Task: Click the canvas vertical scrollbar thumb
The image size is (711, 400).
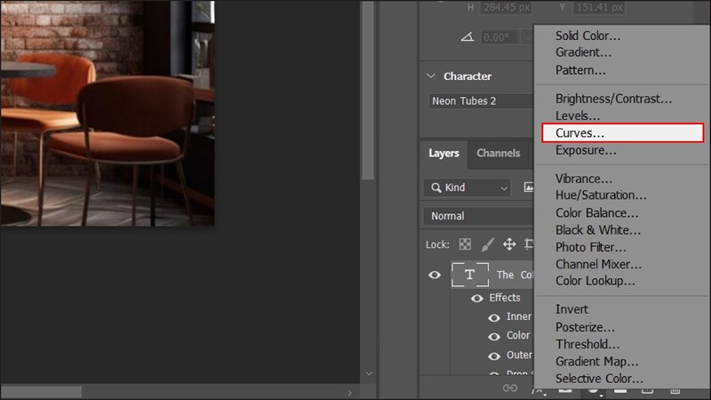Action: click(x=368, y=91)
